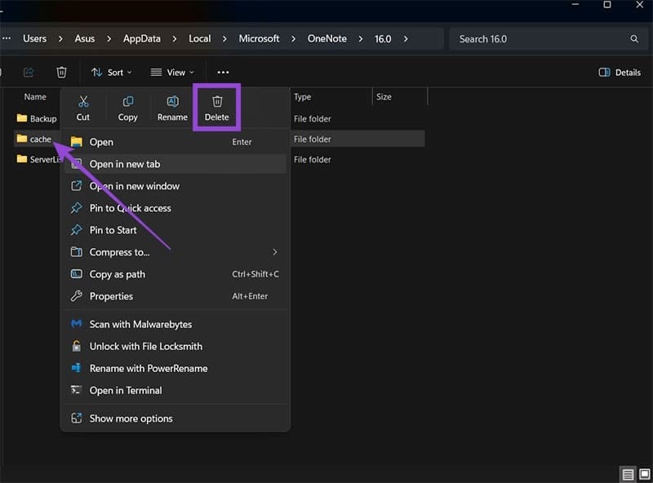Open the Details pane
653x483 pixels.
[x=619, y=72]
